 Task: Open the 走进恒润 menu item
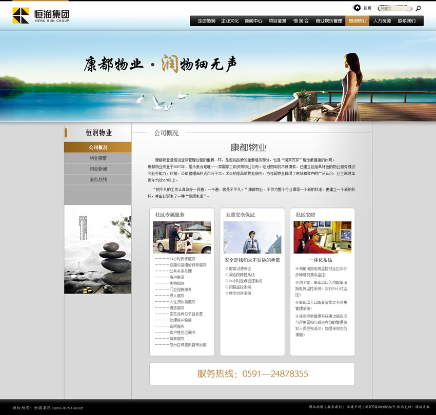click(x=206, y=21)
